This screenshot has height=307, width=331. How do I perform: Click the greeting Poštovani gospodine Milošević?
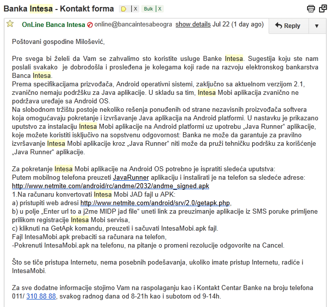(58, 41)
